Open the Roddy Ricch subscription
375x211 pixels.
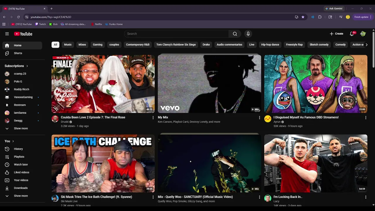22,89
